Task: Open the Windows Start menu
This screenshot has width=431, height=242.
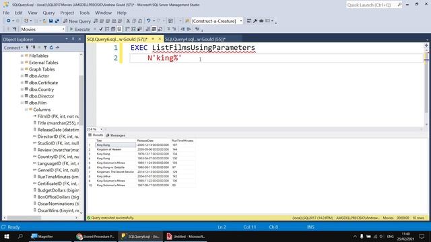Action: tap(7, 236)
